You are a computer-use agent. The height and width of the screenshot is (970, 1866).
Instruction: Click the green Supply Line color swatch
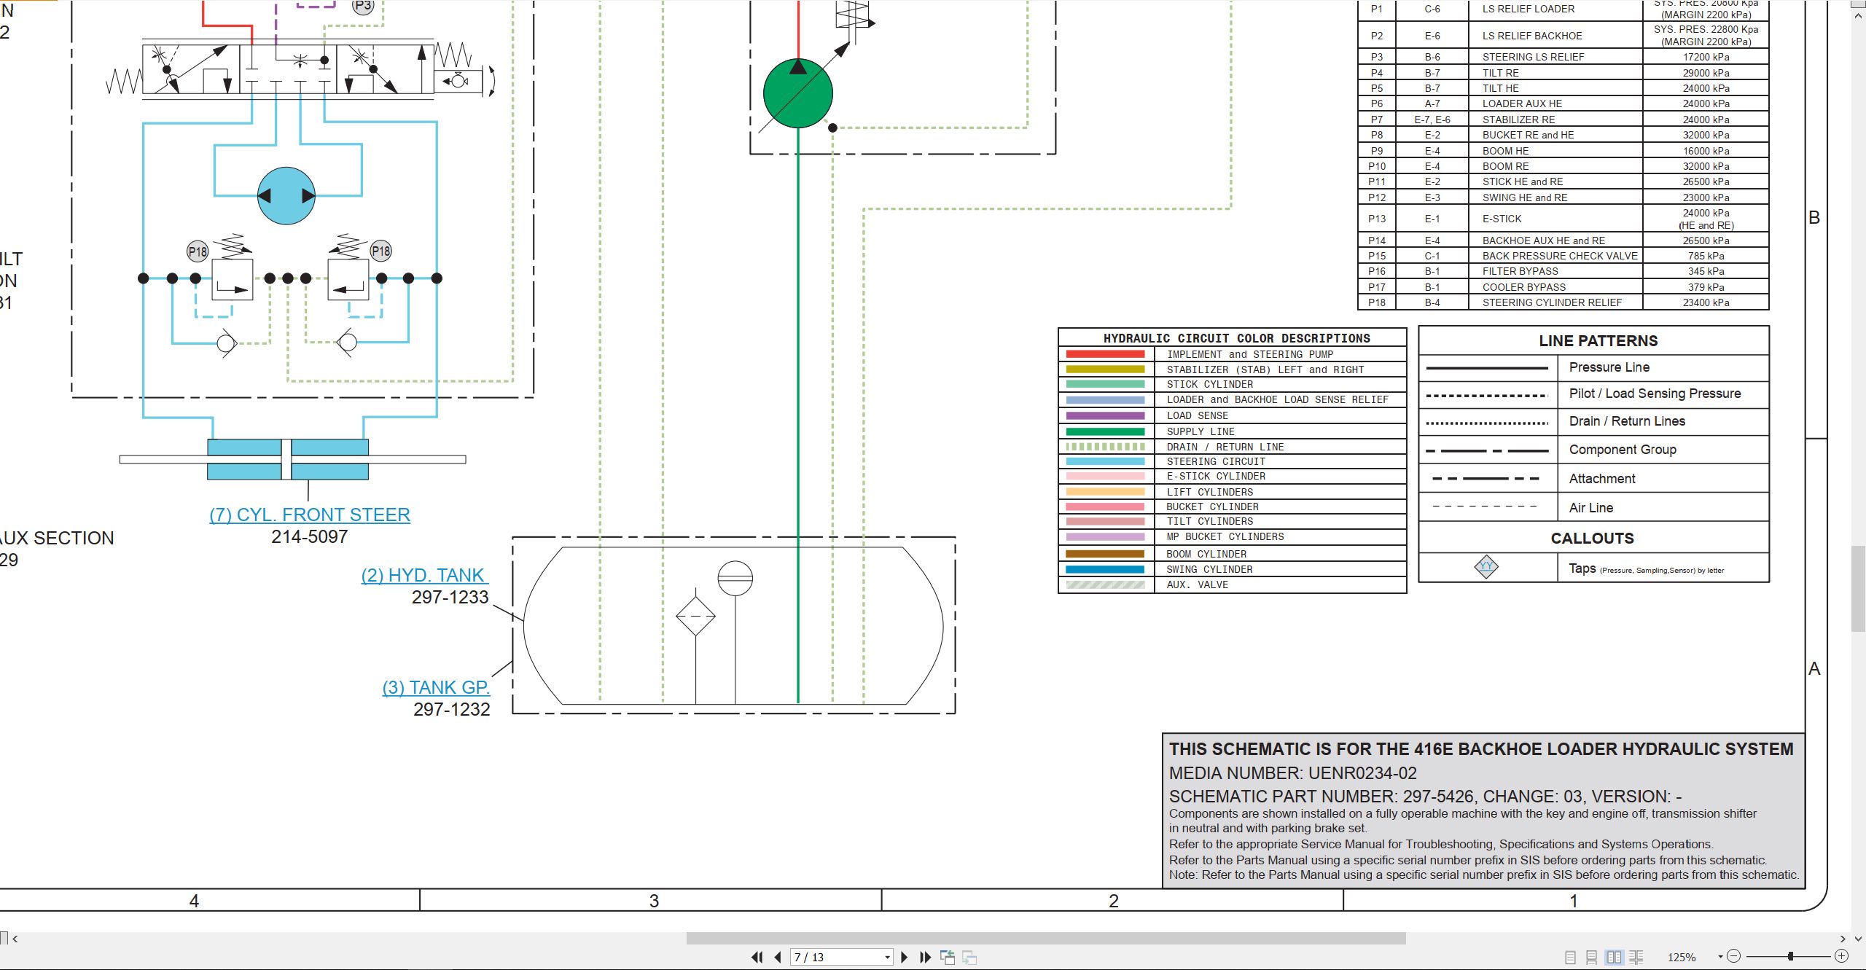pos(1105,431)
